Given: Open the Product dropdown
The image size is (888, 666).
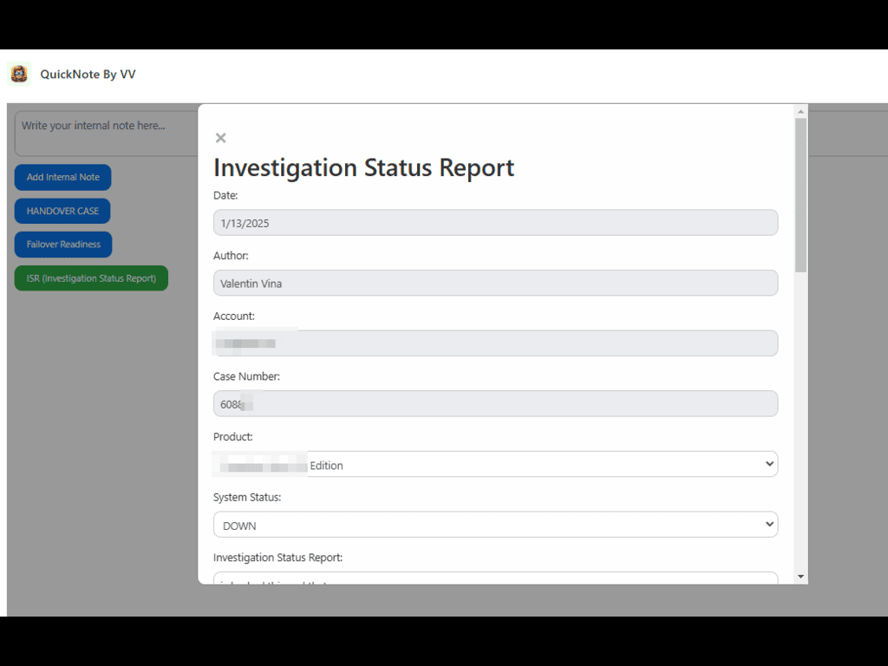Looking at the screenshot, I should [x=495, y=465].
